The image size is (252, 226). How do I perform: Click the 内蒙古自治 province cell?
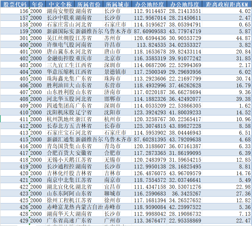click(x=89, y=207)
